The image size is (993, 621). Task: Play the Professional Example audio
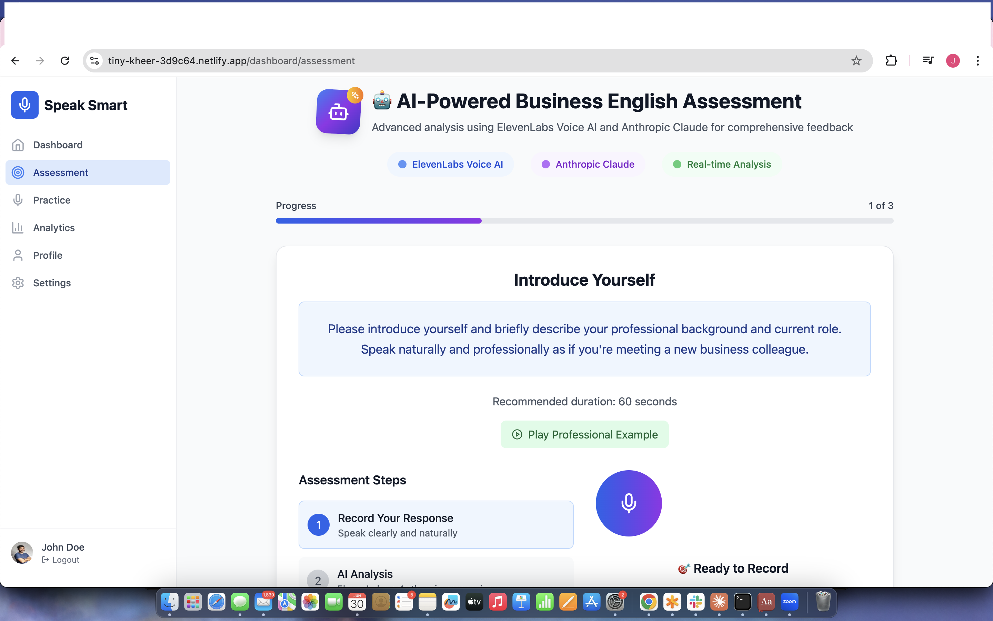pyautogui.click(x=584, y=434)
